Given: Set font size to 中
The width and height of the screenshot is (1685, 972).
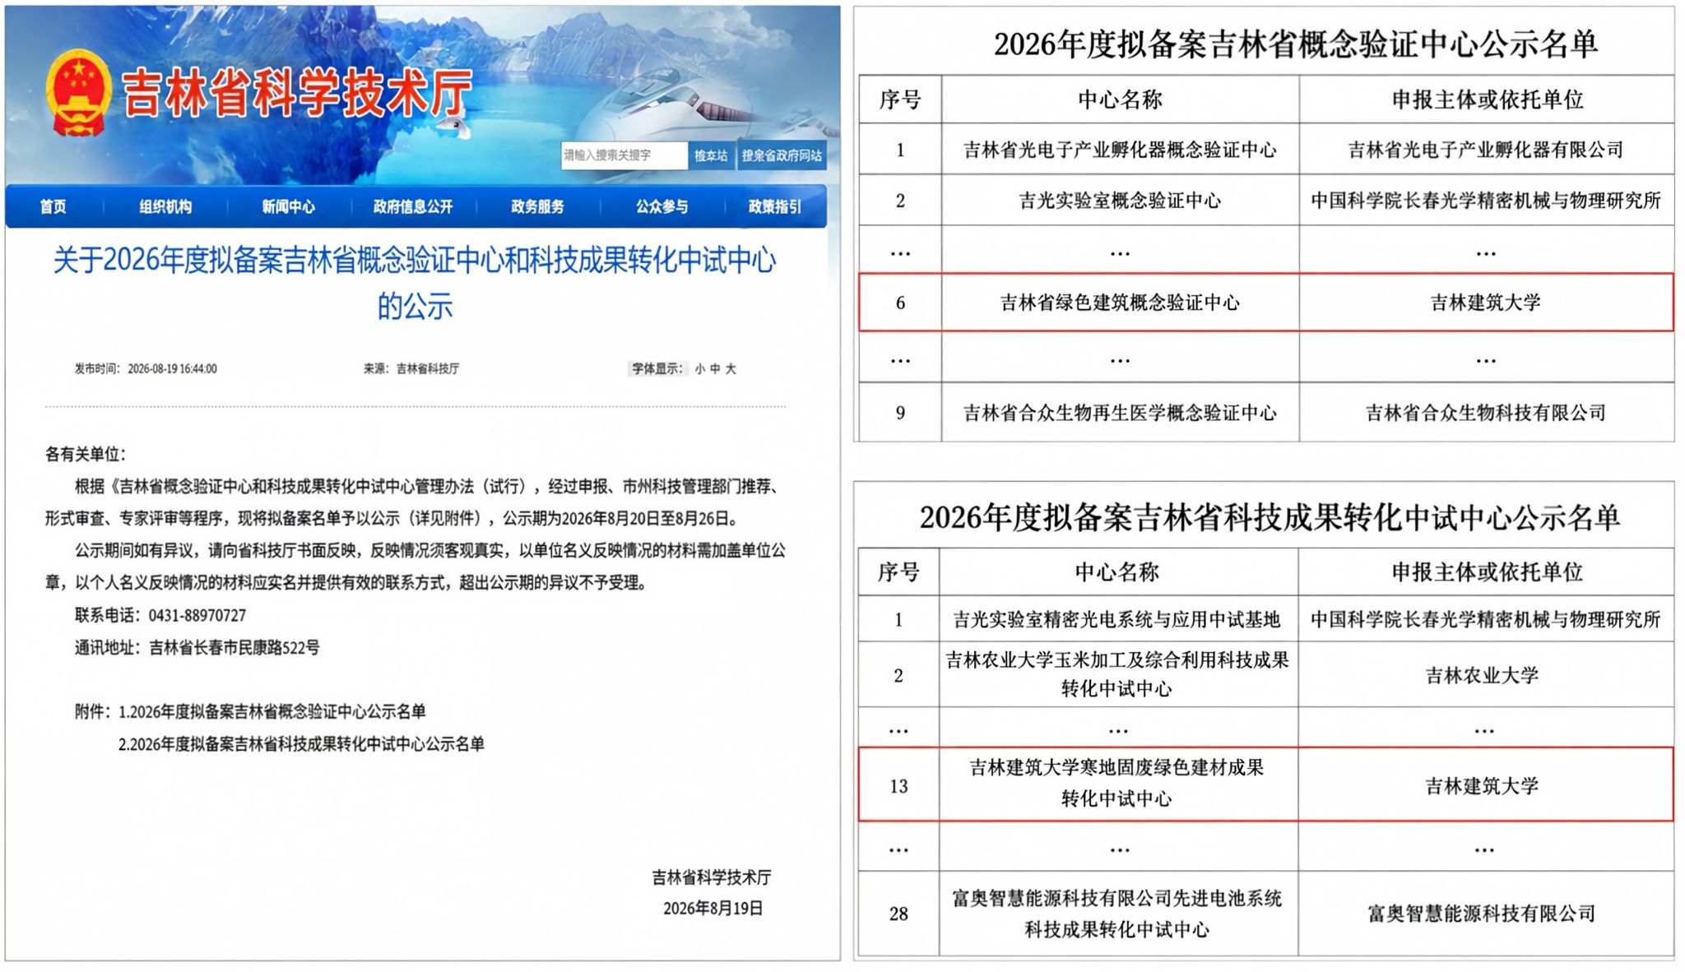Looking at the screenshot, I should pos(715,369).
